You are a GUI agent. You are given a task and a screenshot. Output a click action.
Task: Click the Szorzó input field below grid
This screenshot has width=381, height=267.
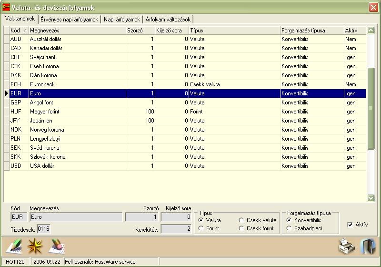point(141,217)
